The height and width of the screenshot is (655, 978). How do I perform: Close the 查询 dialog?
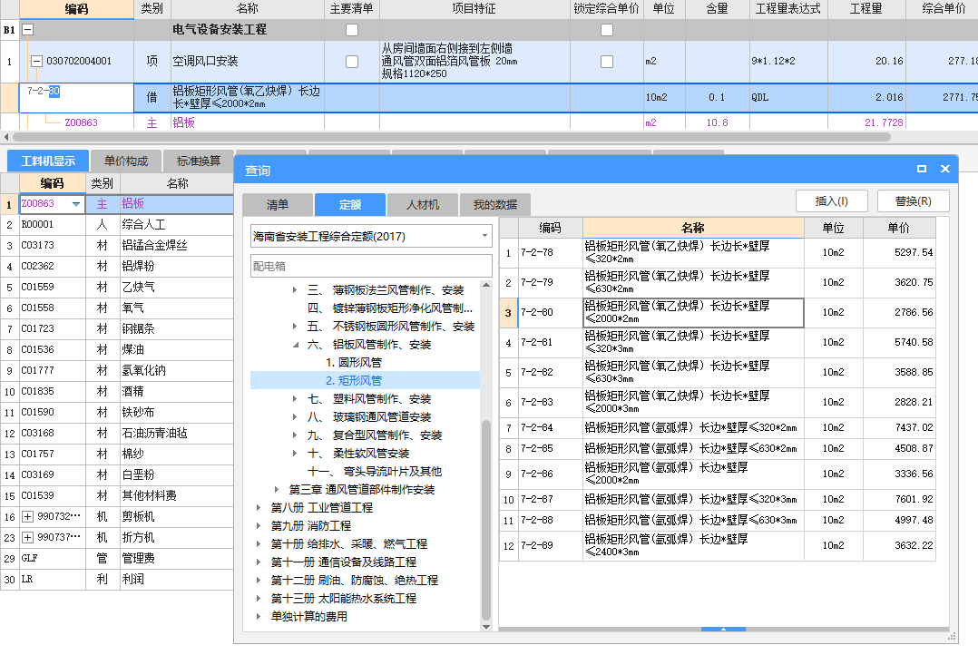[x=945, y=169]
